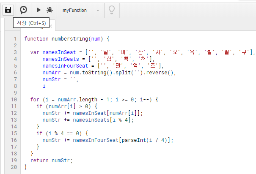The height and width of the screenshot is (174, 256).
Task: Click line number 1 in gutter
Action: pyautogui.click(x=15, y=39)
